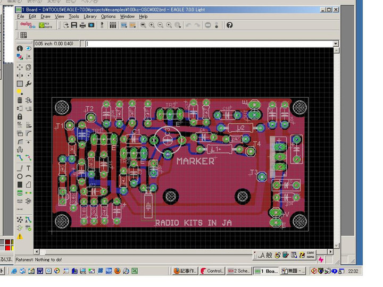
Task: Click the Print icon in the toolbar
Action: pos(82,25)
